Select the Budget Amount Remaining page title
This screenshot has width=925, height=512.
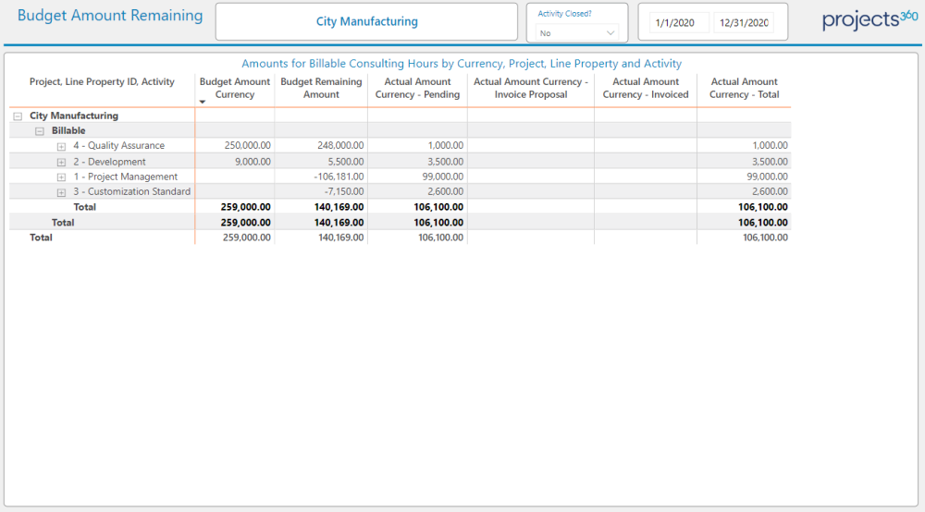click(x=110, y=16)
